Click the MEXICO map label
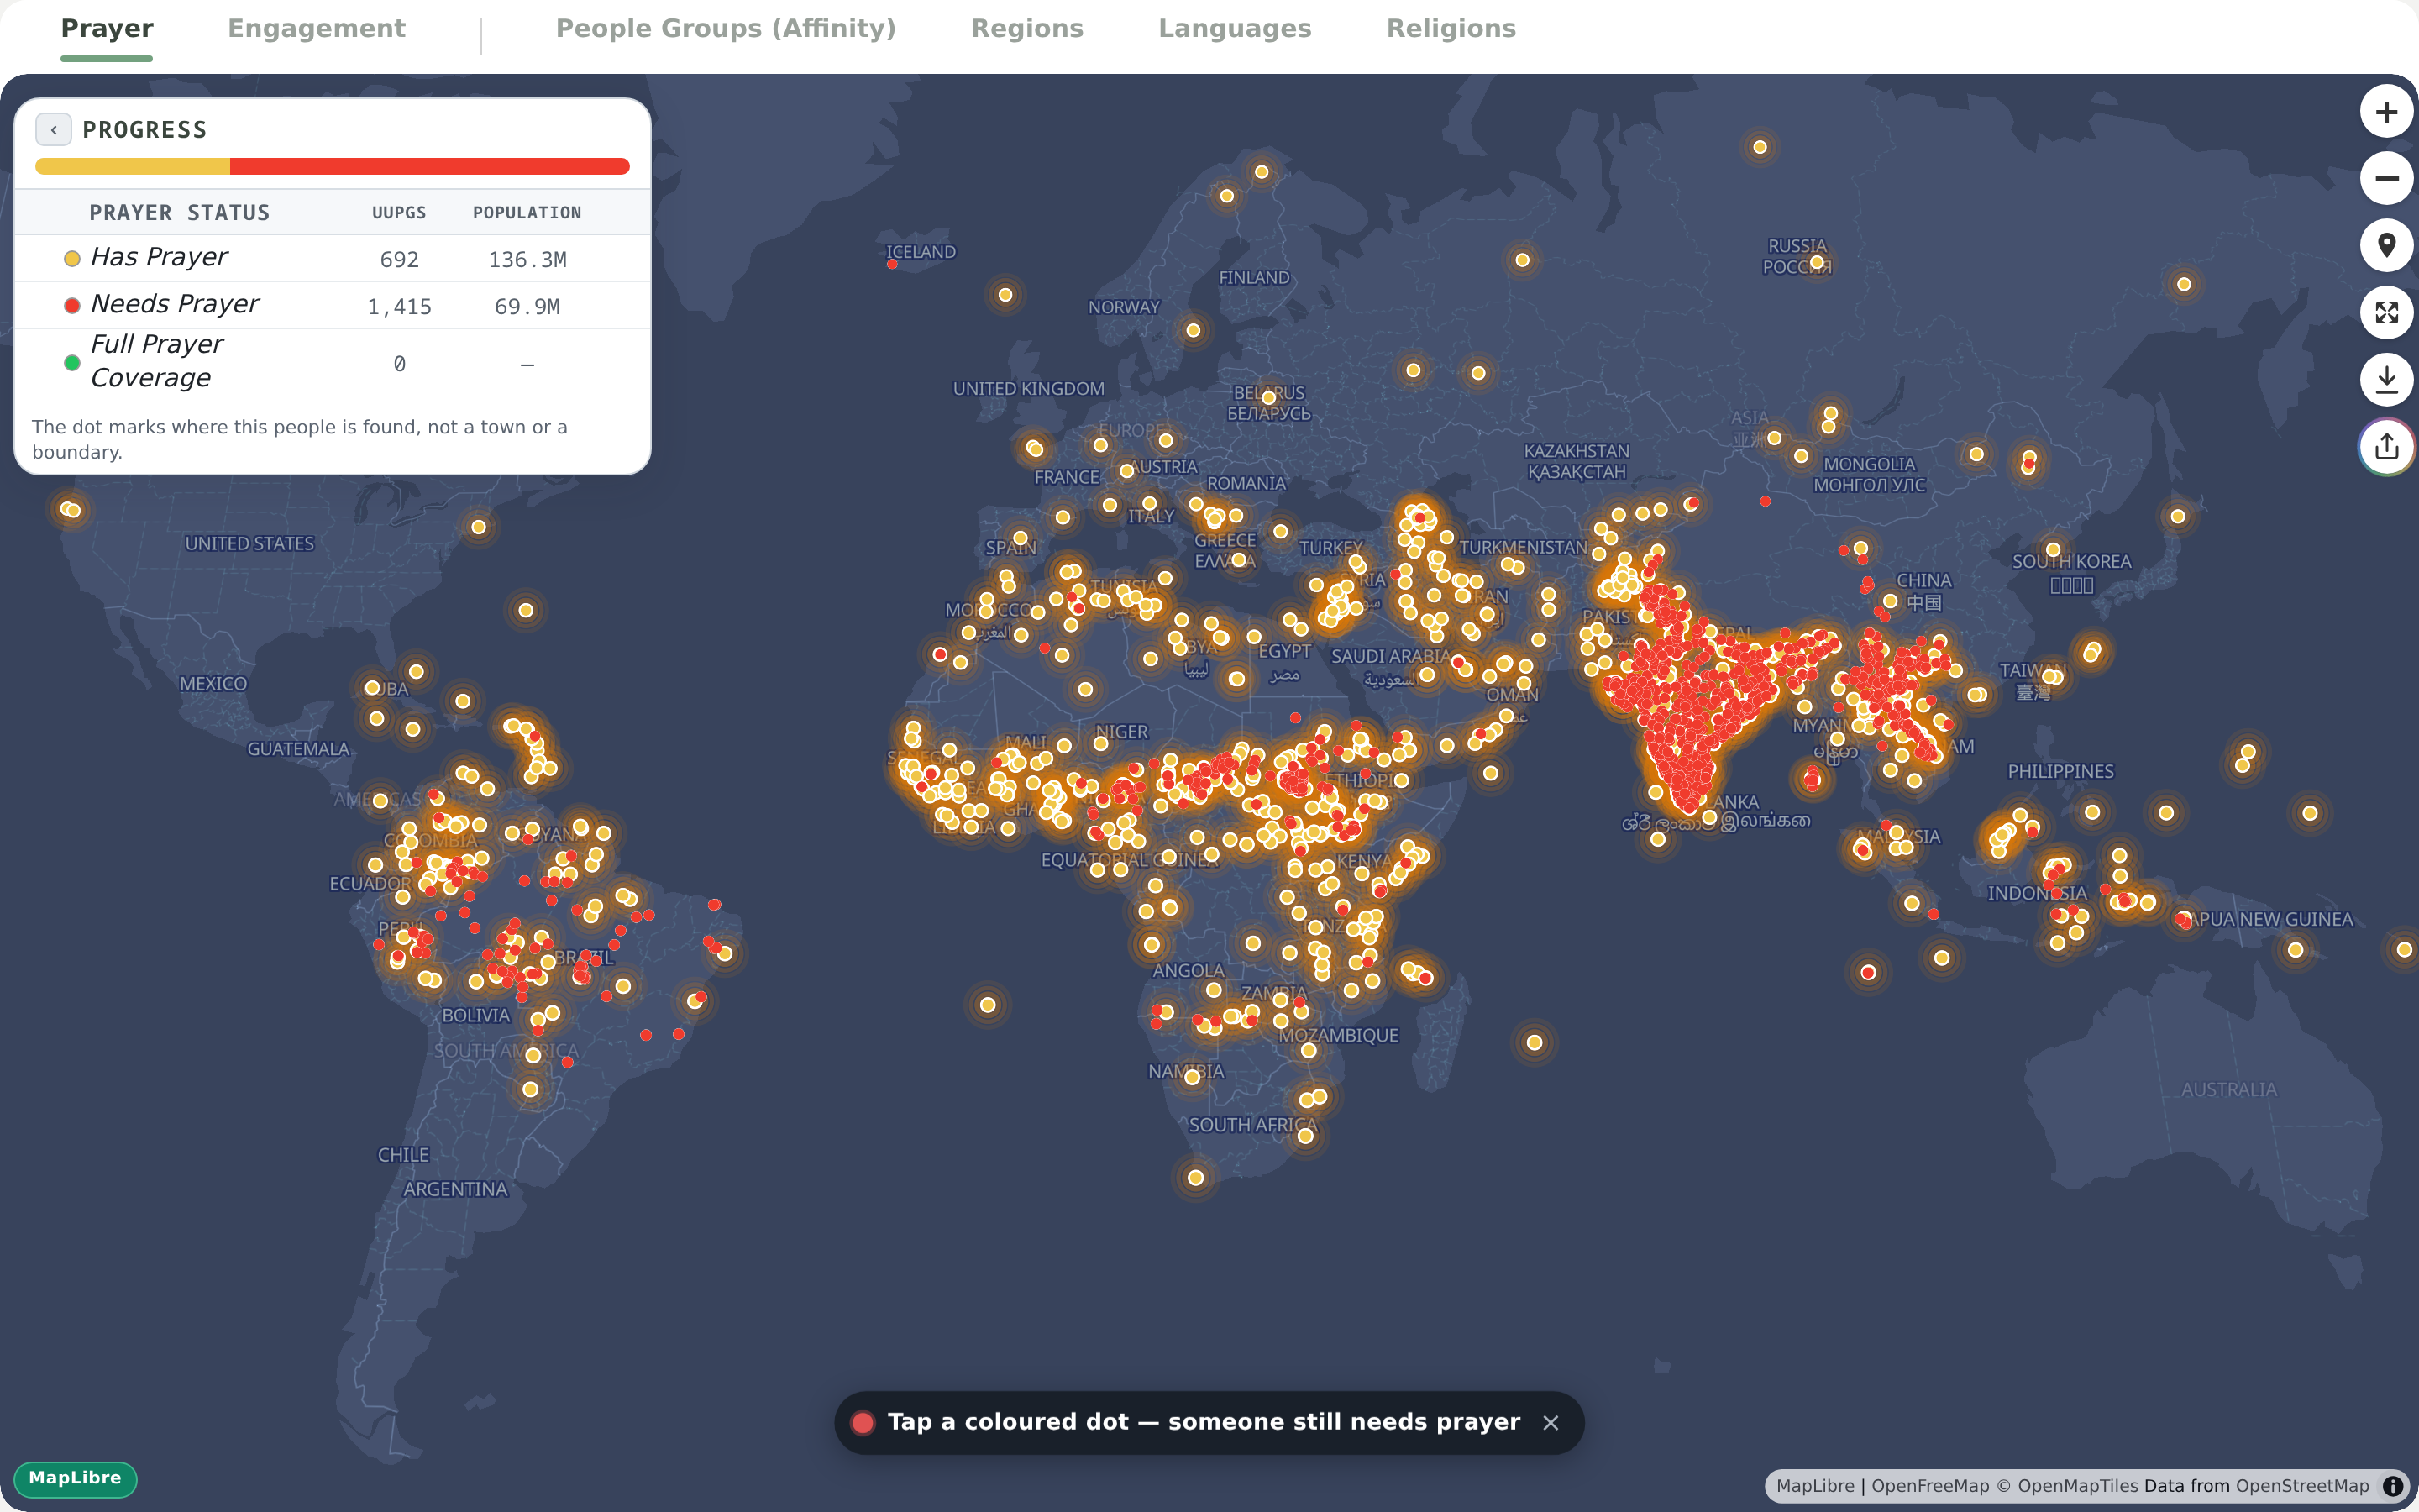The image size is (2419, 1512). pyautogui.click(x=213, y=684)
